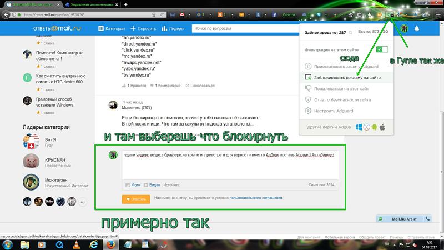Open the Facebook toolbar icon
The width and height of the screenshot is (444, 250).
[274, 15]
